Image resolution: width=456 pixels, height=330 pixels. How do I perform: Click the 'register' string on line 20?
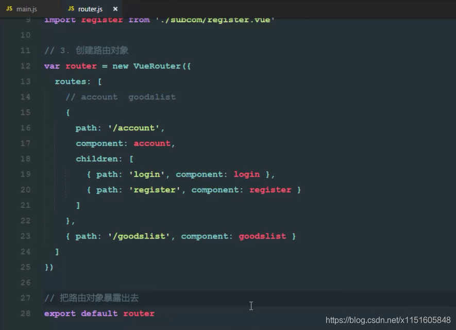155,190
